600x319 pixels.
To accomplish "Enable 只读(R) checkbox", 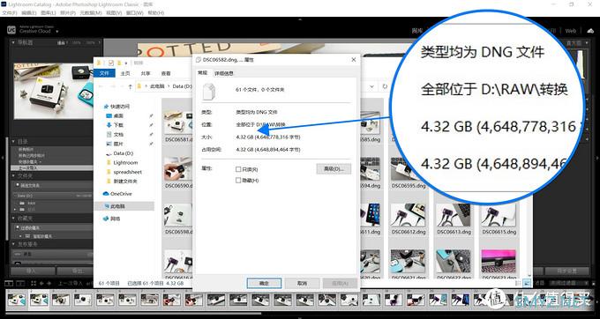I will (238, 169).
